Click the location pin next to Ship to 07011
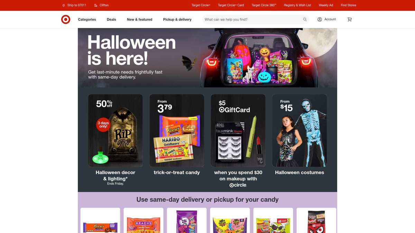 point(64,5)
